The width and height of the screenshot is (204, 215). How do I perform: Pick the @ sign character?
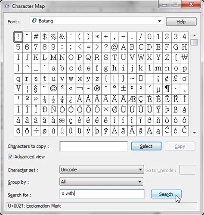point(114,47)
